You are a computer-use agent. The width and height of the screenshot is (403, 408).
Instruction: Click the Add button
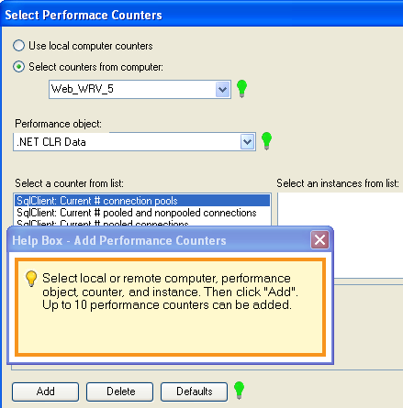click(x=46, y=391)
